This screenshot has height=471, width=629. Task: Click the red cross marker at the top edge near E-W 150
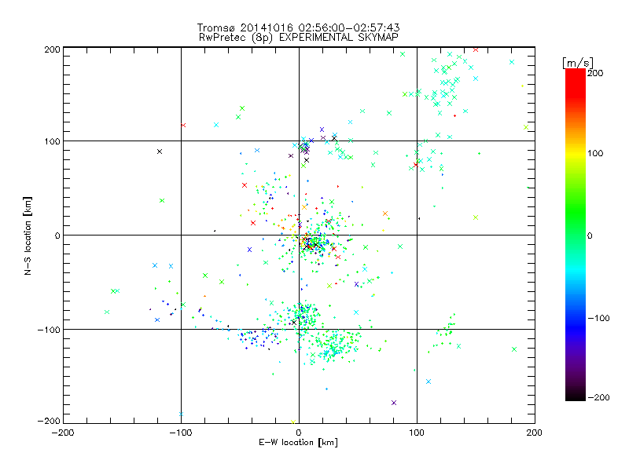tap(476, 49)
